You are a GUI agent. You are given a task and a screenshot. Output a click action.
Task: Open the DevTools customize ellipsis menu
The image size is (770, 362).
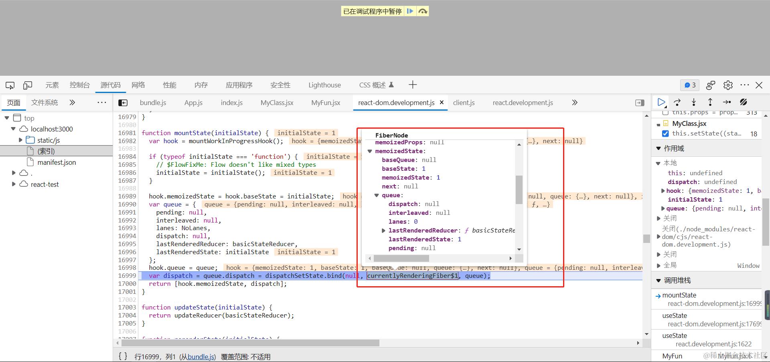[x=745, y=85]
